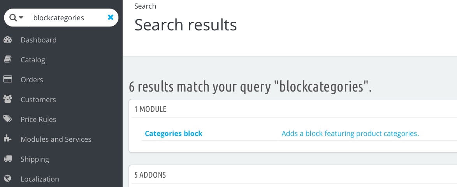The height and width of the screenshot is (187, 457).
Task: Click the Search breadcrumb text
Action: tap(145, 6)
